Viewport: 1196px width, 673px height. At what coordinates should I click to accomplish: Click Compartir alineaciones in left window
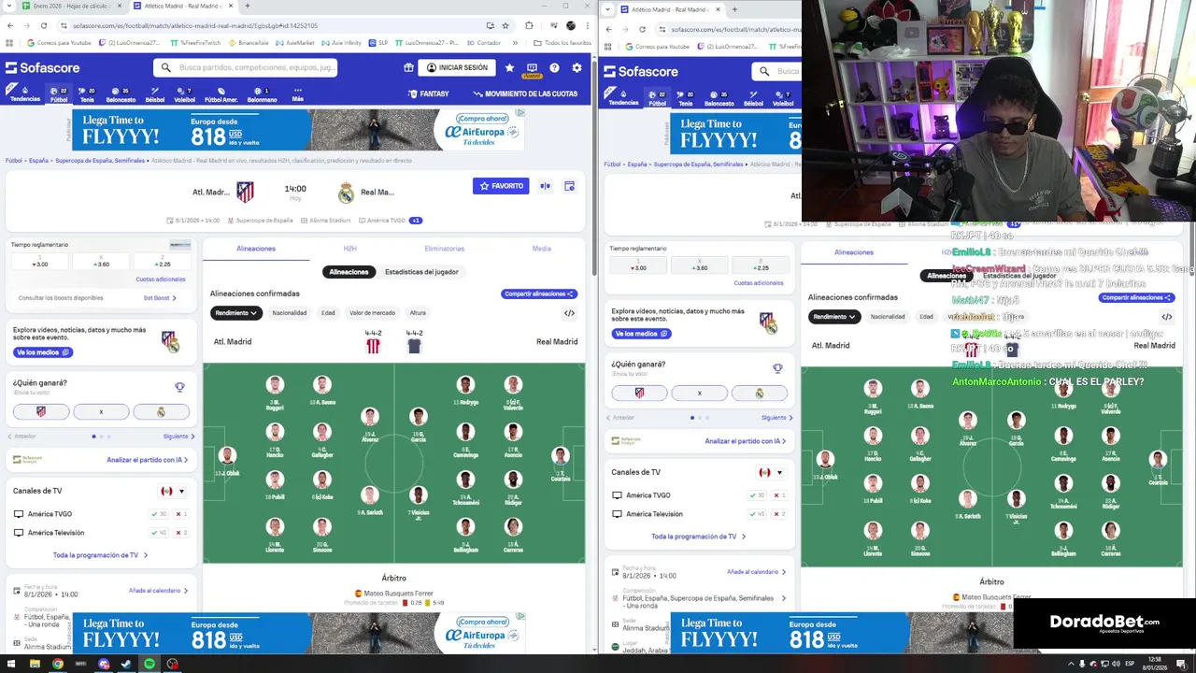pyautogui.click(x=538, y=294)
